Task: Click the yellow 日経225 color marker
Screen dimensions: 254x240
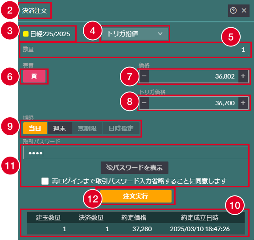Action: coord(26,34)
